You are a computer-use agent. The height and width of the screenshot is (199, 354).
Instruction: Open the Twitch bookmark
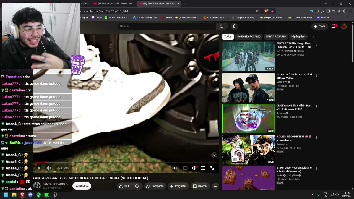(x=97, y=17)
